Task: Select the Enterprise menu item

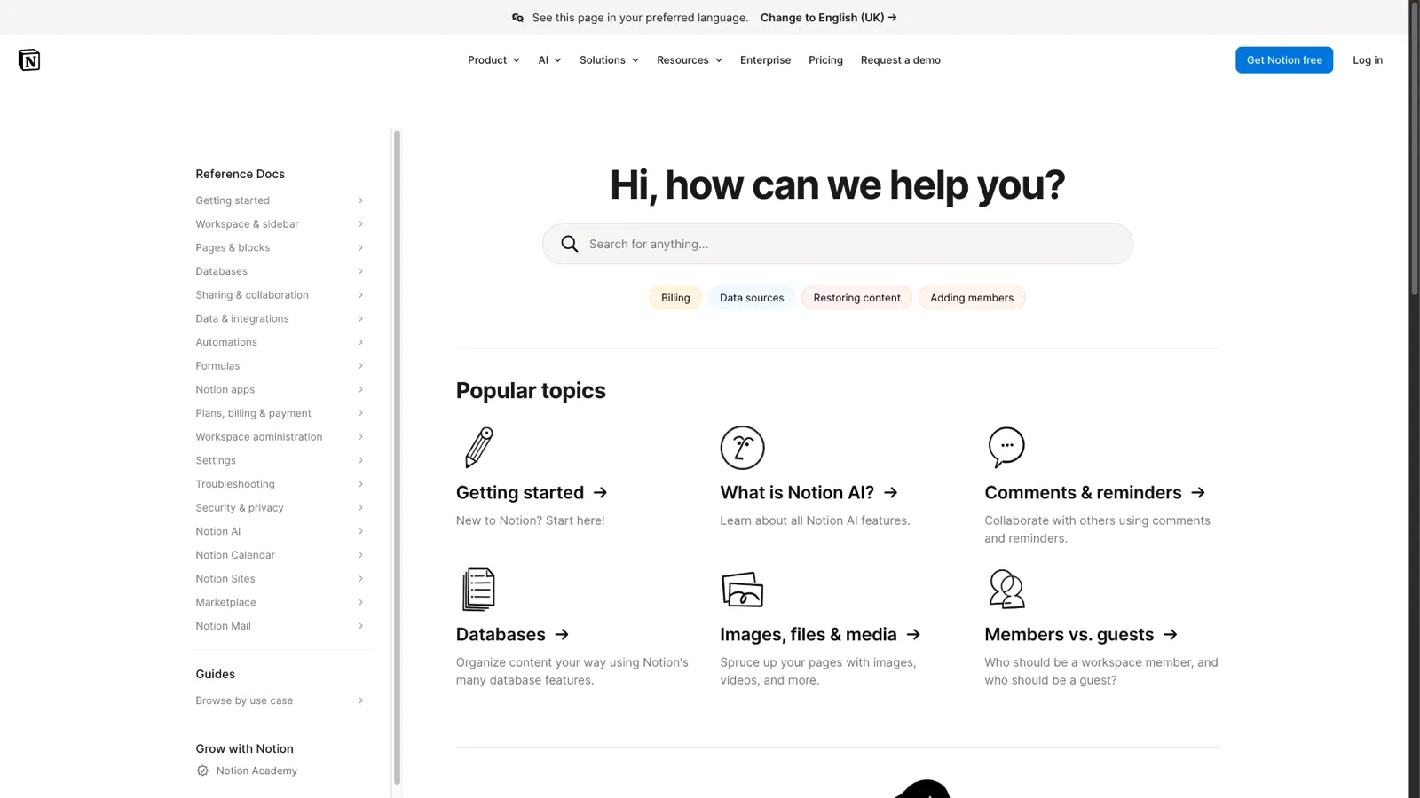Action: tap(765, 59)
